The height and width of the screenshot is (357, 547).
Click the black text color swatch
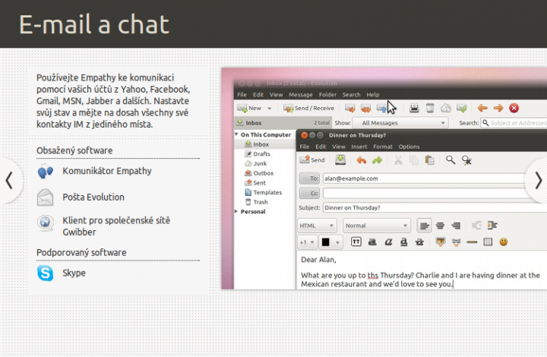(x=325, y=242)
